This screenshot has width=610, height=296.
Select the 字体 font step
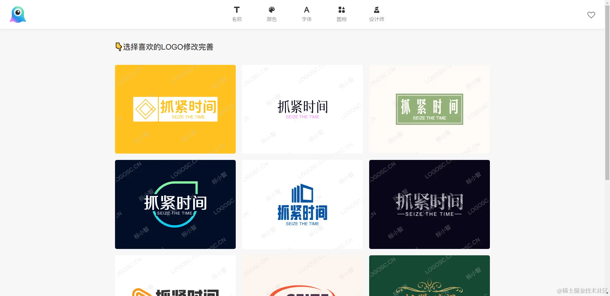pos(307,14)
